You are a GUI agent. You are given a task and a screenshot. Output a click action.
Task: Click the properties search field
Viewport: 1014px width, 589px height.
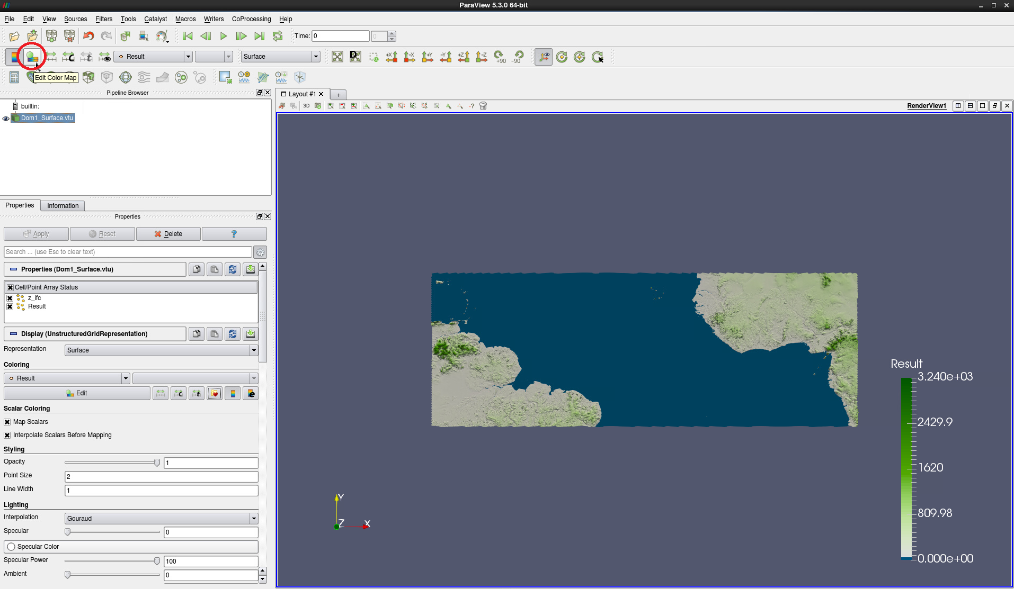pyautogui.click(x=128, y=252)
